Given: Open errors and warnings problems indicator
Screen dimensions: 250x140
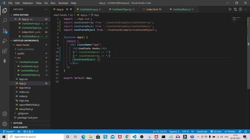Looking at the screenshot, I should click(x=28, y=131).
